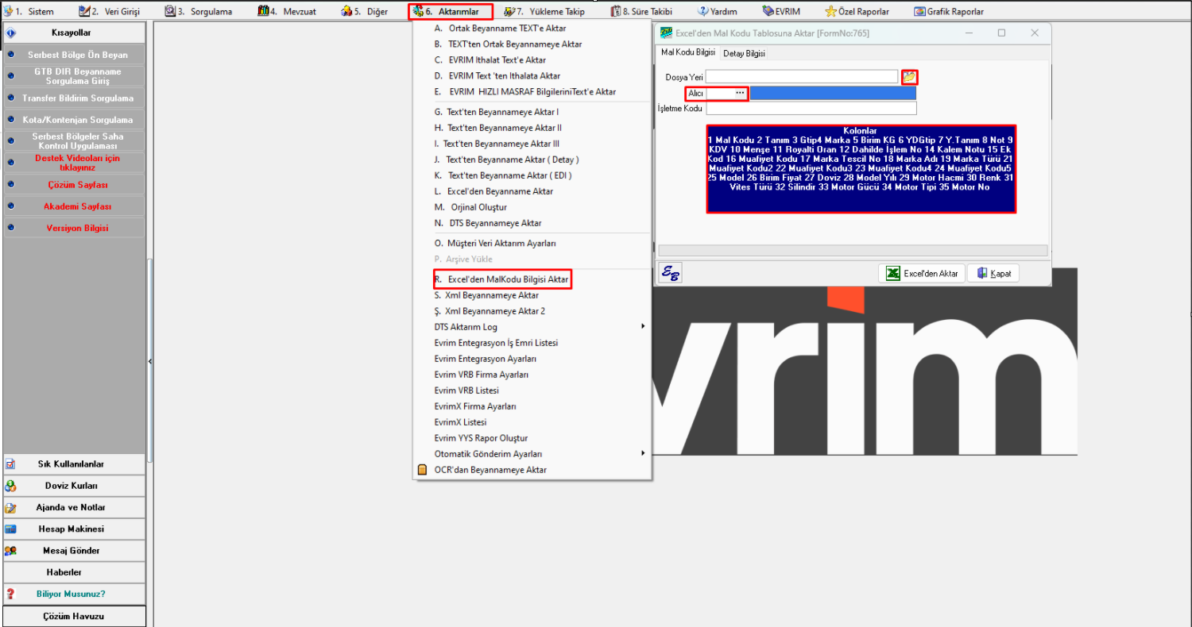Select EVRIM Ithalat Text'e Aktar
This screenshot has width=1192, height=627.
532,60
